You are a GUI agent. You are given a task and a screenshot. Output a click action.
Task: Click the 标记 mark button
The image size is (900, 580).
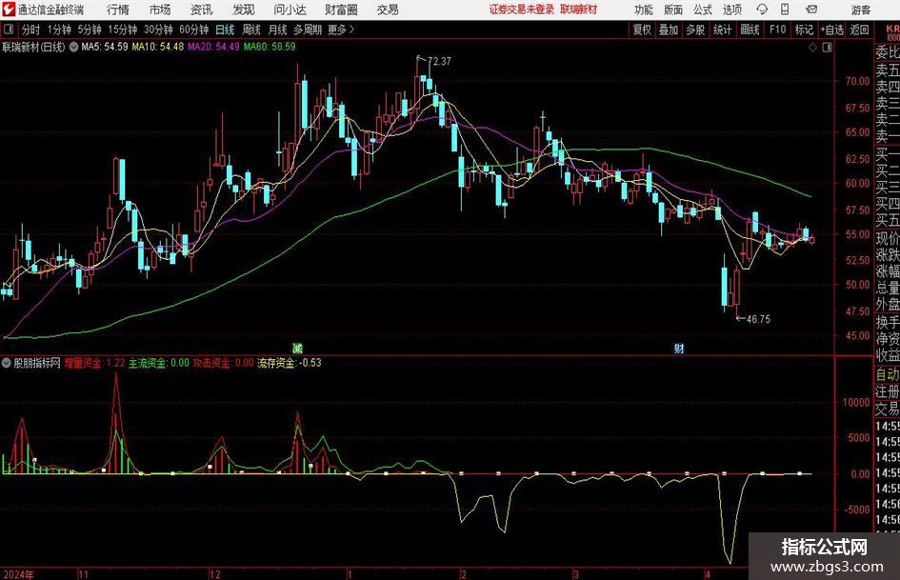(x=804, y=30)
